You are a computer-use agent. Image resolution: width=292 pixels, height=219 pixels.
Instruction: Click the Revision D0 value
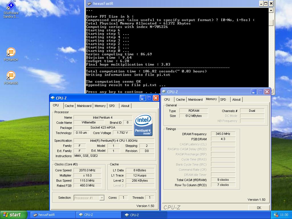click(x=147, y=151)
